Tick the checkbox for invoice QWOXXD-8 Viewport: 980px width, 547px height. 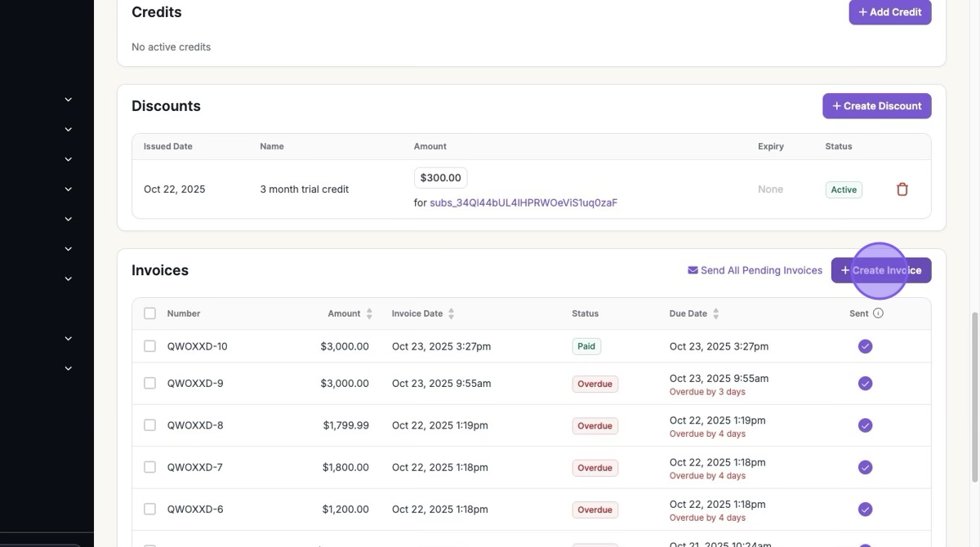tap(149, 425)
